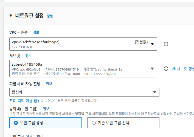Viewport: 194px width, 137px height.
Task: Open 정보 link next to 서브넷 label
Action: coord(29,56)
